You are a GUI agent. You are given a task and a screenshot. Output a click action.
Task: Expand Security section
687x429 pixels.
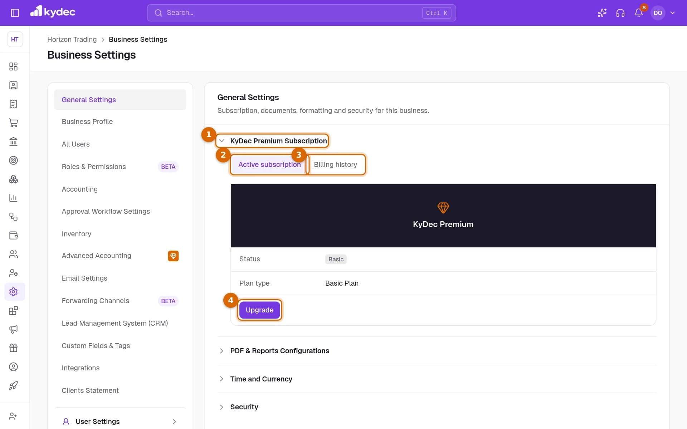tap(437, 407)
